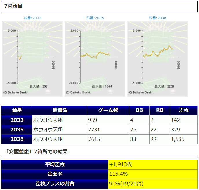The width and height of the screenshot is (199, 190).
Task: Click the 7731 game count cell
Action: click(x=108, y=129)
